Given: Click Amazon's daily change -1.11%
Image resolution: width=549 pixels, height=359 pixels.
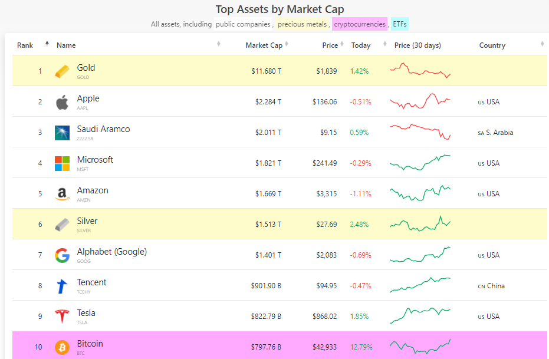Looking at the screenshot, I should pyautogui.click(x=361, y=194).
